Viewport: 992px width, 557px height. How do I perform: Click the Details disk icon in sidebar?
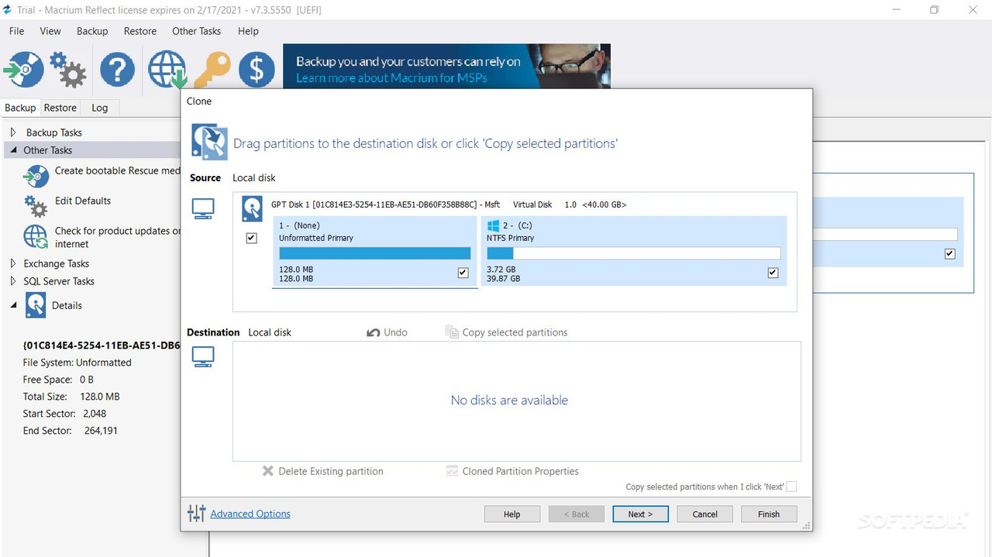click(x=36, y=305)
